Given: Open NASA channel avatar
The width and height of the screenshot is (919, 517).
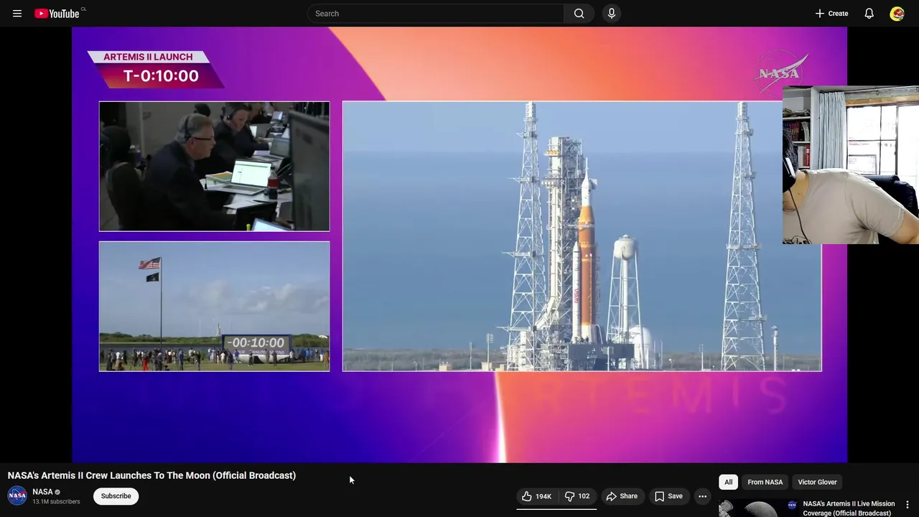Looking at the screenshot, I should tap(17, 495).
